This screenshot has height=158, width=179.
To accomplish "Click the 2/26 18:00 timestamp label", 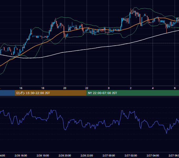I will [43, 155].
